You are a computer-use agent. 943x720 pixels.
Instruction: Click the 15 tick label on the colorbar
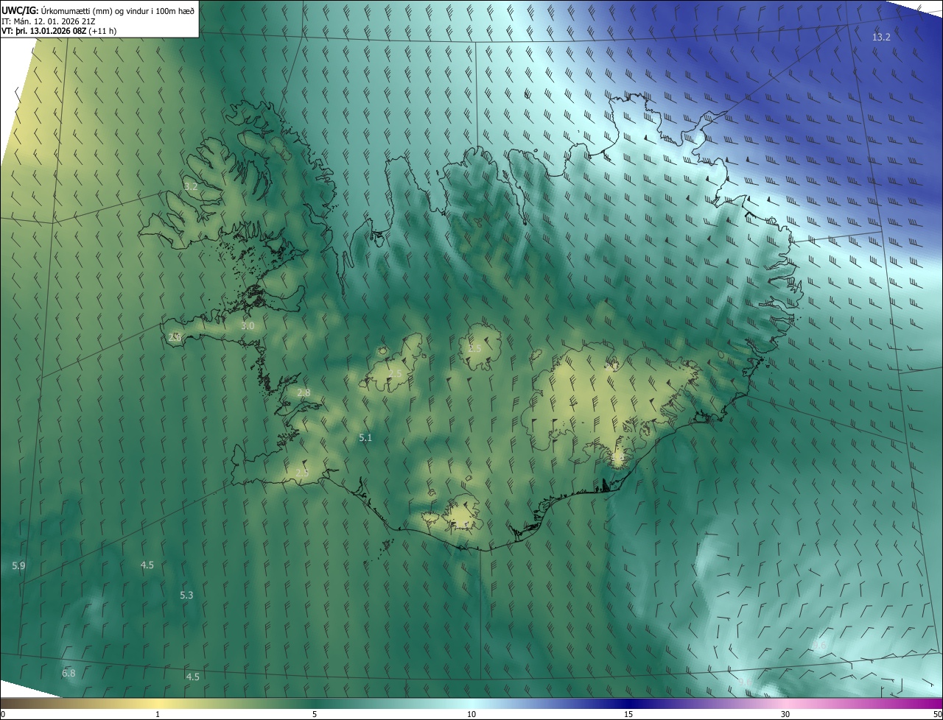pyautogui.click(x=628, y=714)
